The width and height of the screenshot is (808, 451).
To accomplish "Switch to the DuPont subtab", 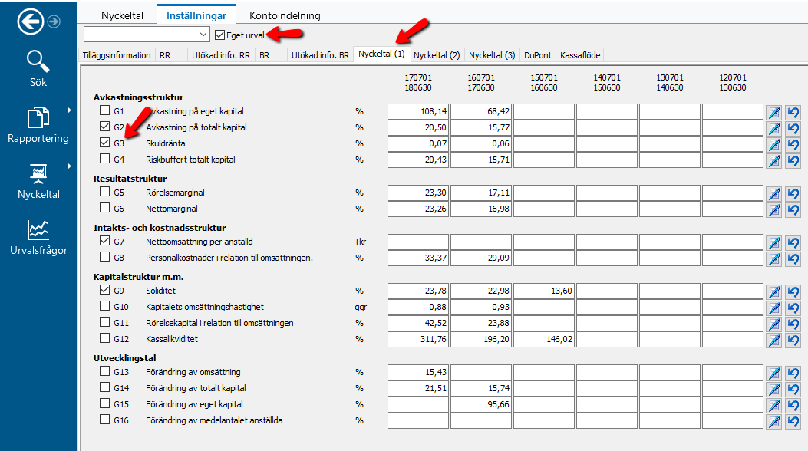I will (x=537, y=55).
